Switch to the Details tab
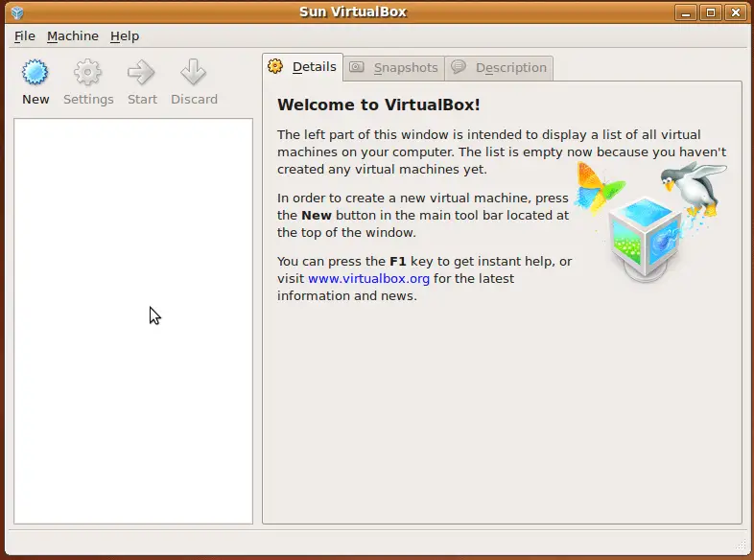The height and width of the screenshot is (560, 754). [x=302, y=67]
